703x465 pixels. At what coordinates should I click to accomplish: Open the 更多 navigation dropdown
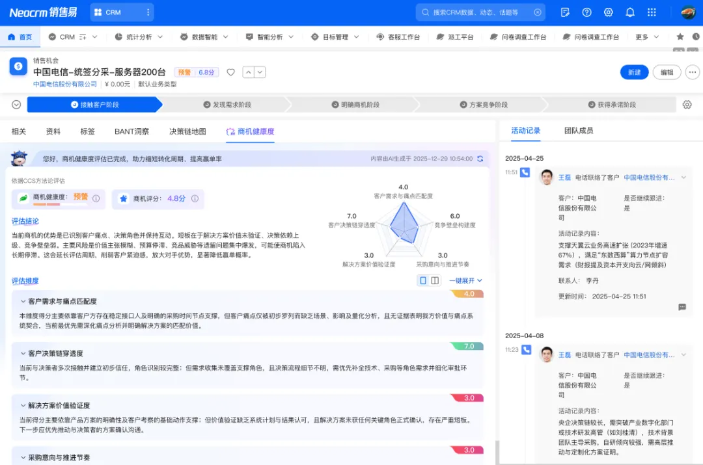[x=648, y=37]
